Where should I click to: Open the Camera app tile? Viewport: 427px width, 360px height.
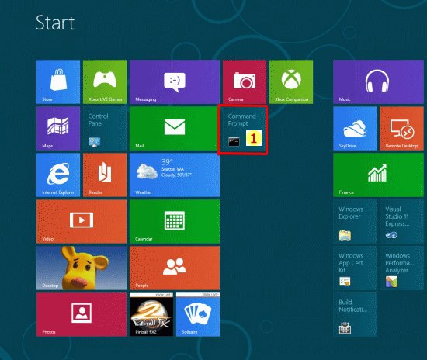245,82
